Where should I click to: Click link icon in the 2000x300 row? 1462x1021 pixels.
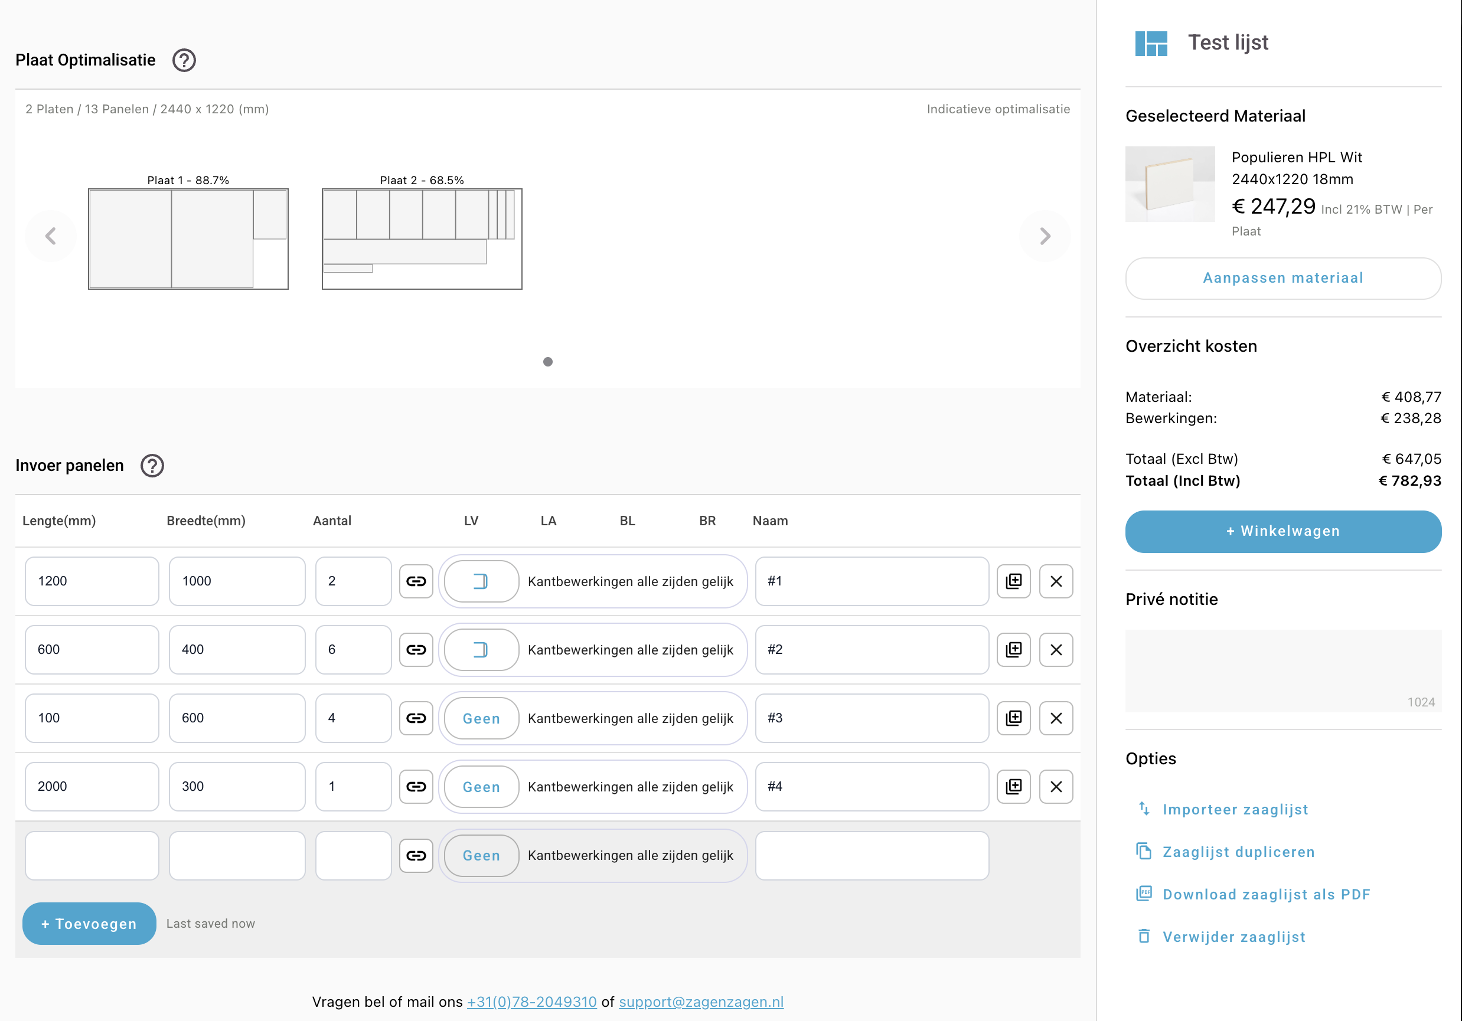[x=416, y=787]
